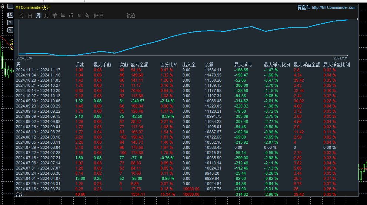Click total profit 1534.11
Screen dimensions: 367x205
138,194
